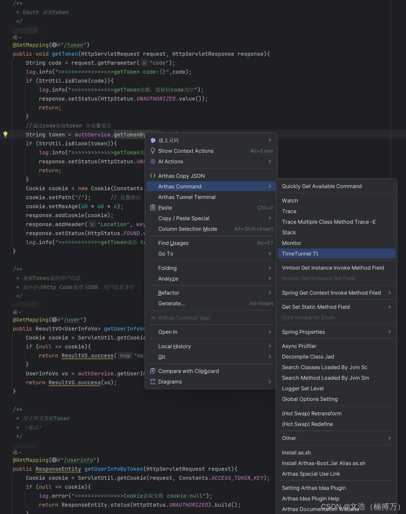
Task: Choose Logger Set Level
Action: coord(337,388)
